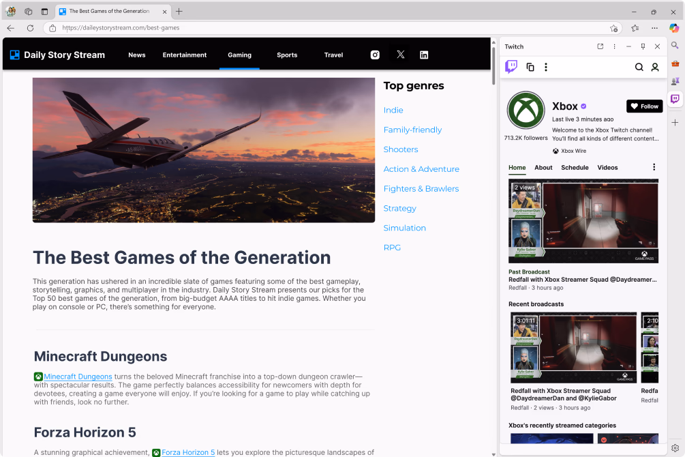Click the Twitch logo in sidebar panel
Screen dimensions: 685x457
tap(511, 67)
